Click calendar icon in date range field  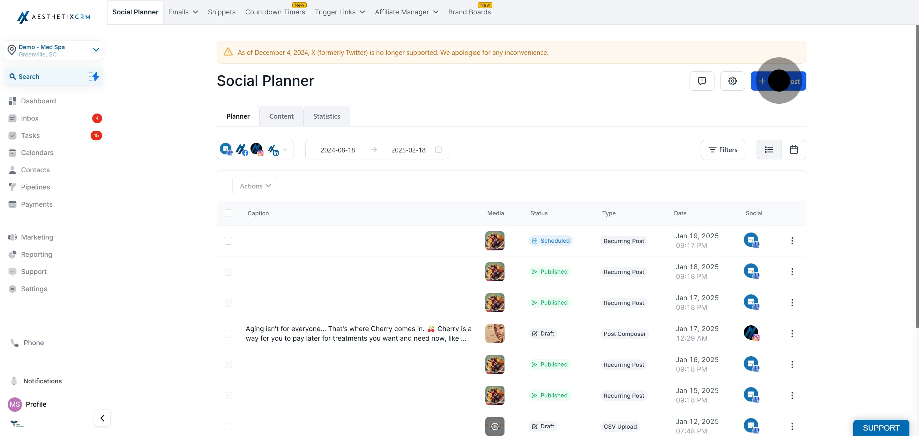pyautogui.click(x=438, y=150)
